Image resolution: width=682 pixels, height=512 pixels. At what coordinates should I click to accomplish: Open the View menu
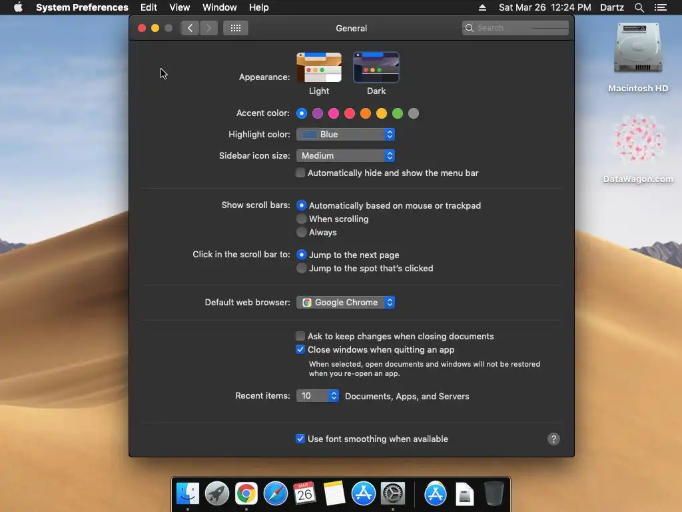[x=180, y=7]
